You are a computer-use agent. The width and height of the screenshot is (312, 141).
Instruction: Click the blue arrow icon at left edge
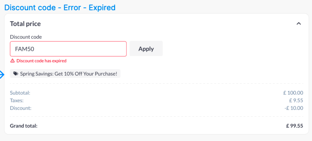[2, 74]
